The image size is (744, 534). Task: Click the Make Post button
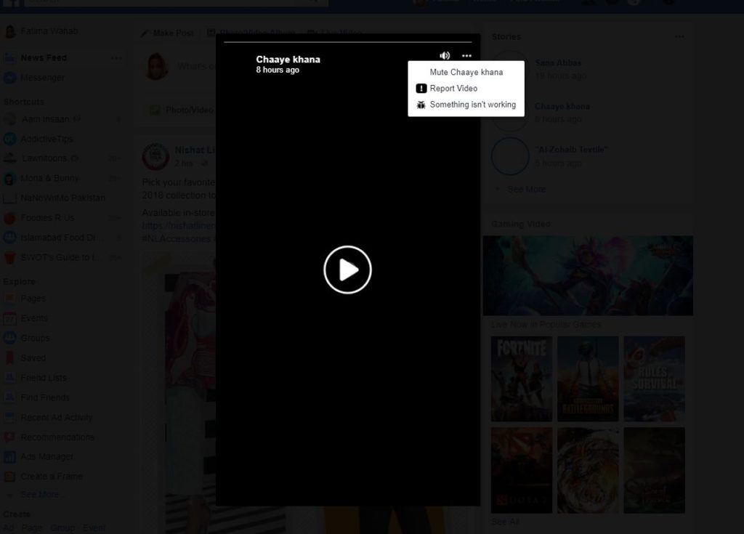pos(168,32)
